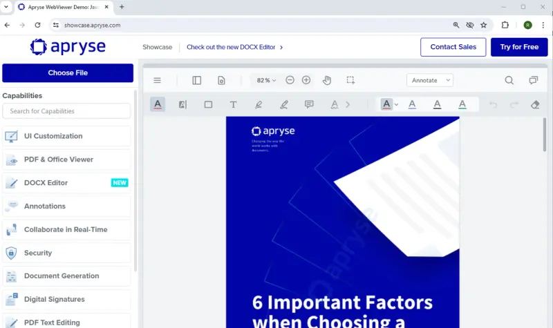The width and height of the screenshot is (553, 328).
Task: Click the zoom in plus icon
Action: coord(306,80)
